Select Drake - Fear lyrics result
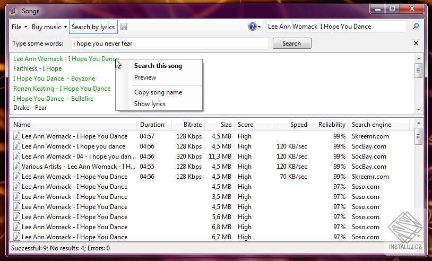Viewport: 432px width, 261px height. point(30,108)
